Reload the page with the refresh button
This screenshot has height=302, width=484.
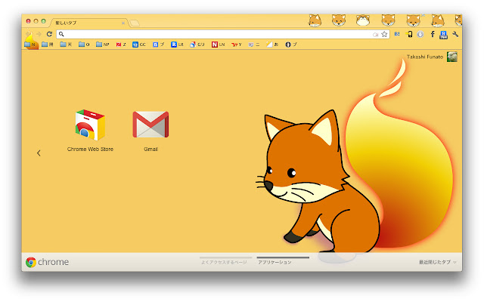49,34
